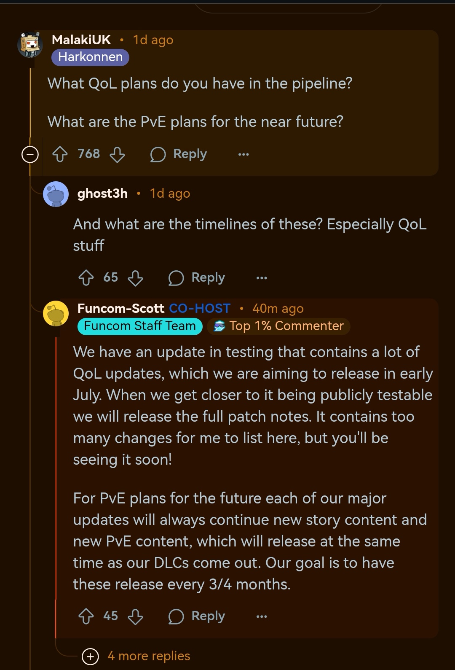Screen dimensions: 455x670
Task: Click the Harkonnen flair tag
Action: pos(89,57)
